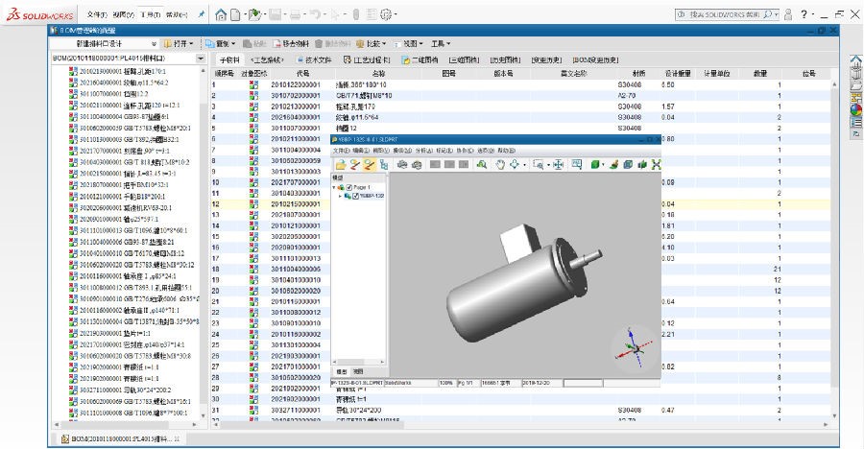Click the open folder icon in viewer toolbar

click(340, 165)
